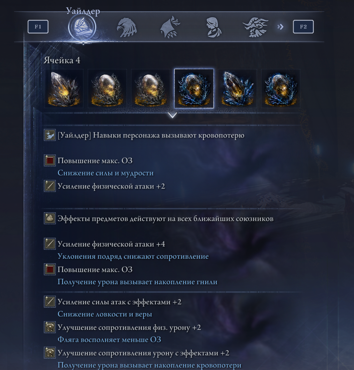Screen dimensions: 354x370
Task: Select the second dark egg relic thumbnail
Action: click(107, 88)
